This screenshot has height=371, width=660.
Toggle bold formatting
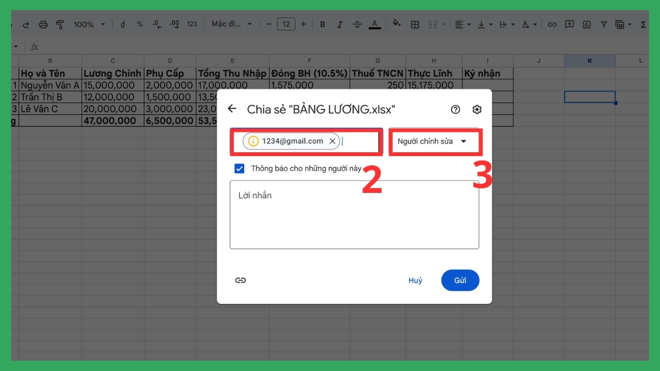point(322,24)
